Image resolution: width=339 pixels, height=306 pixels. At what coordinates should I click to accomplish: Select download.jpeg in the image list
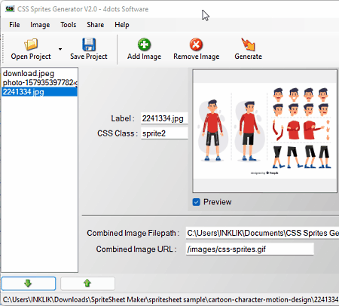point(40,73)
